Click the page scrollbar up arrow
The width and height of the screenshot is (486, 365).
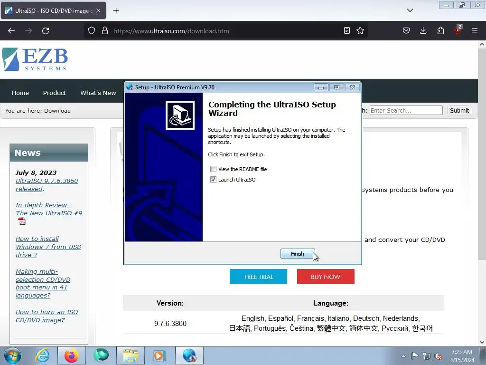click(x=482, y=44)
